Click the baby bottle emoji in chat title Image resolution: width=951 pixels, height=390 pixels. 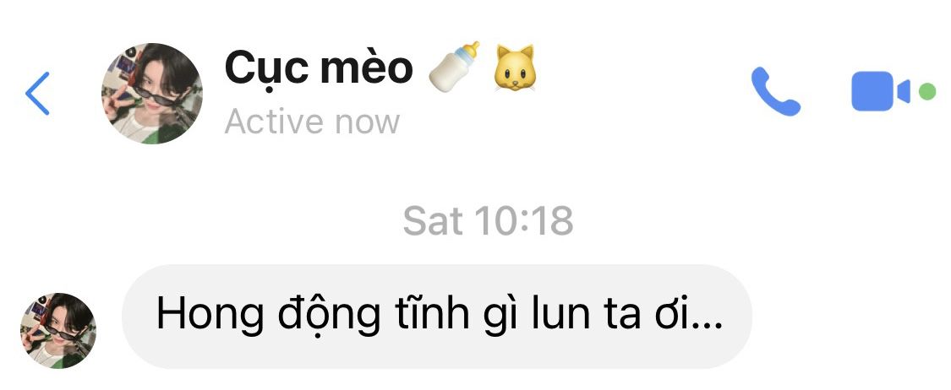tap(454, 68)
